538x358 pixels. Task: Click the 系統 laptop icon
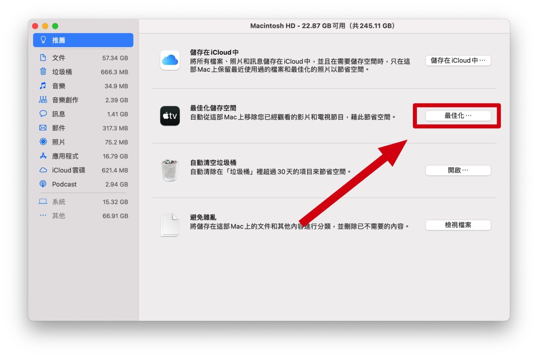(43, 202)
